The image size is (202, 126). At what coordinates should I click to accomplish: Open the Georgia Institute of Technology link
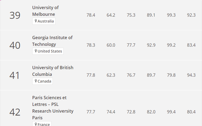coord(52,41)
